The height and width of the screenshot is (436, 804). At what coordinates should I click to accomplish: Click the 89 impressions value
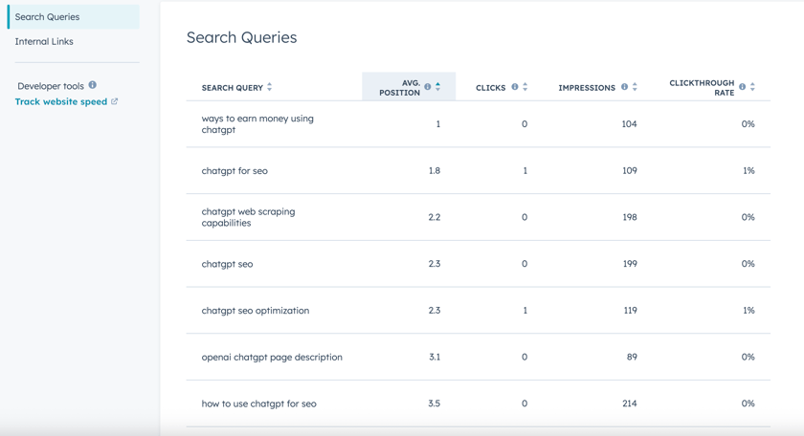coord(632,357)
